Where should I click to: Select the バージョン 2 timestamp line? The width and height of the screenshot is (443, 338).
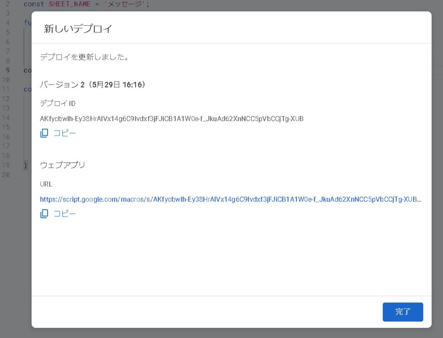(93, 85)
